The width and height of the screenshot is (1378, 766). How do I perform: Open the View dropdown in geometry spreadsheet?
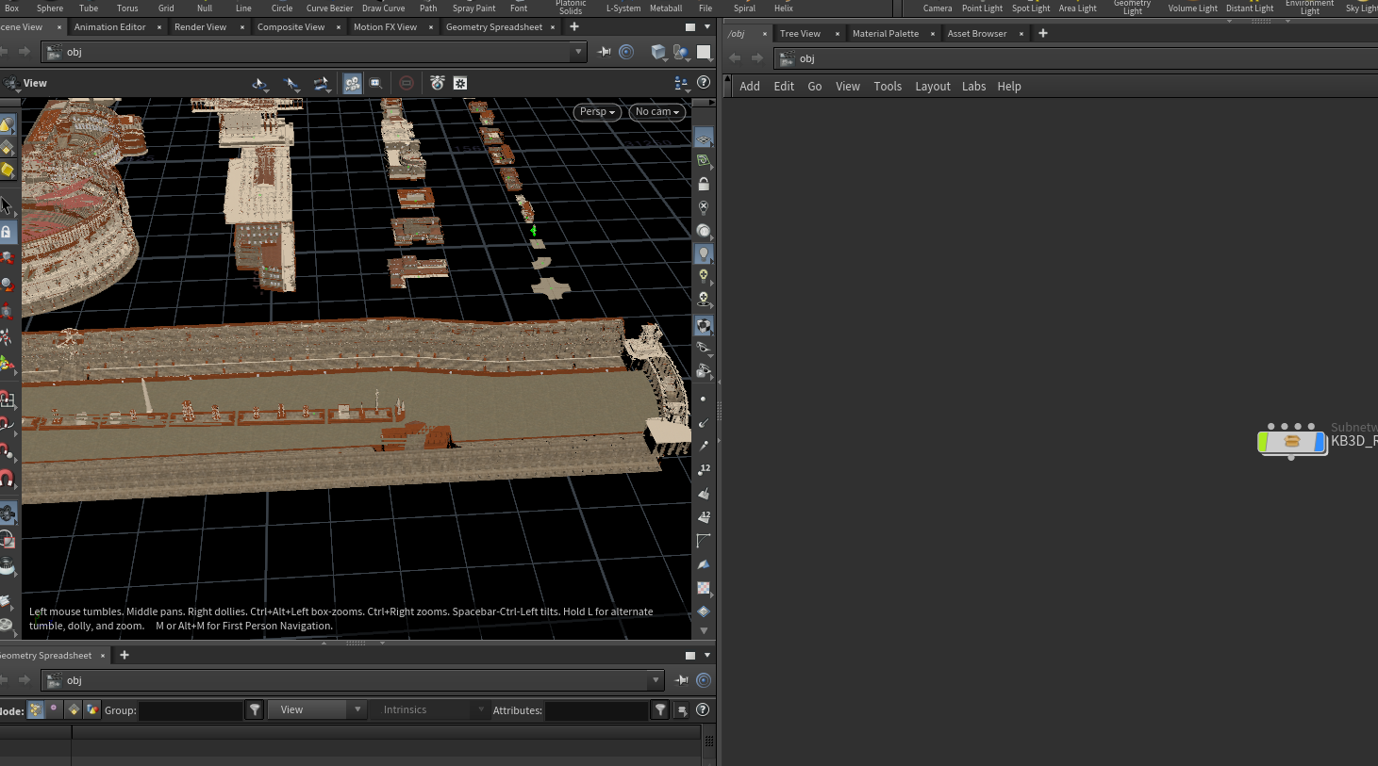tap(317, 709)
